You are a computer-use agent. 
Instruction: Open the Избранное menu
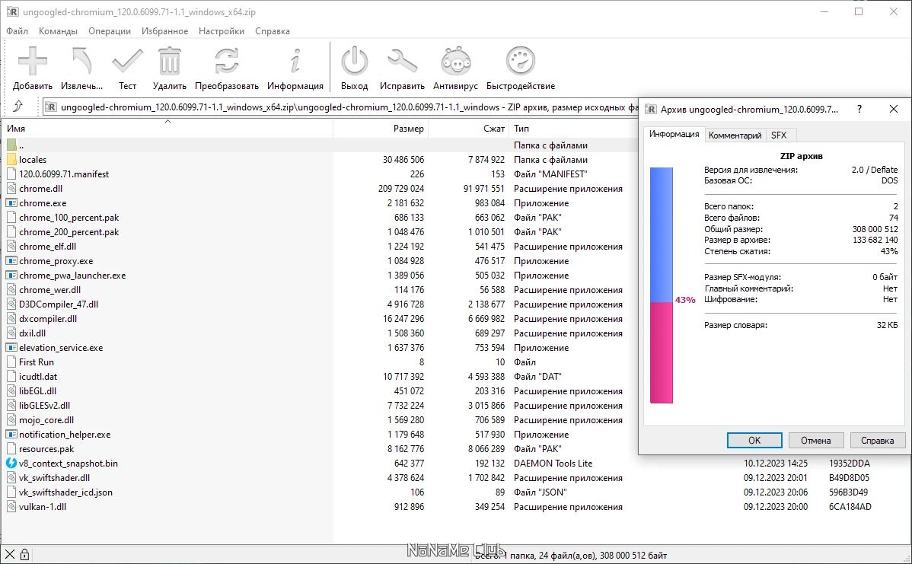tap(164, 31)
